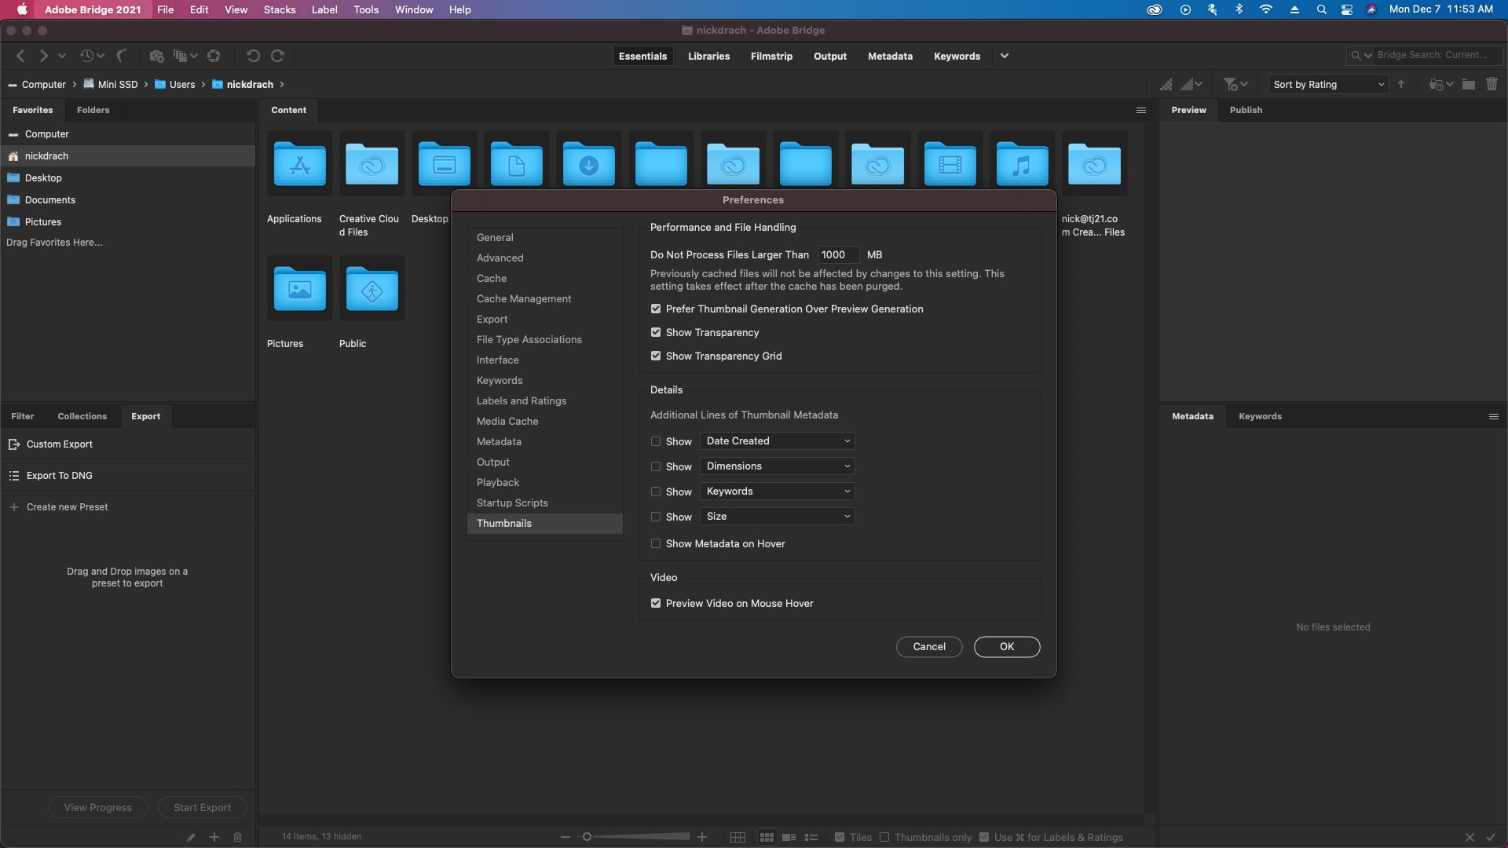Open the Sort by Rating dropdown
1508x848 pixels.
click(1327, 84)
